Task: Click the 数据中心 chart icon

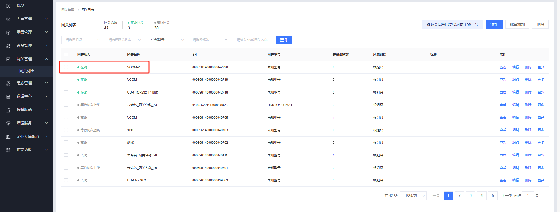Action: pyautogui.click(x=8, y=96)
